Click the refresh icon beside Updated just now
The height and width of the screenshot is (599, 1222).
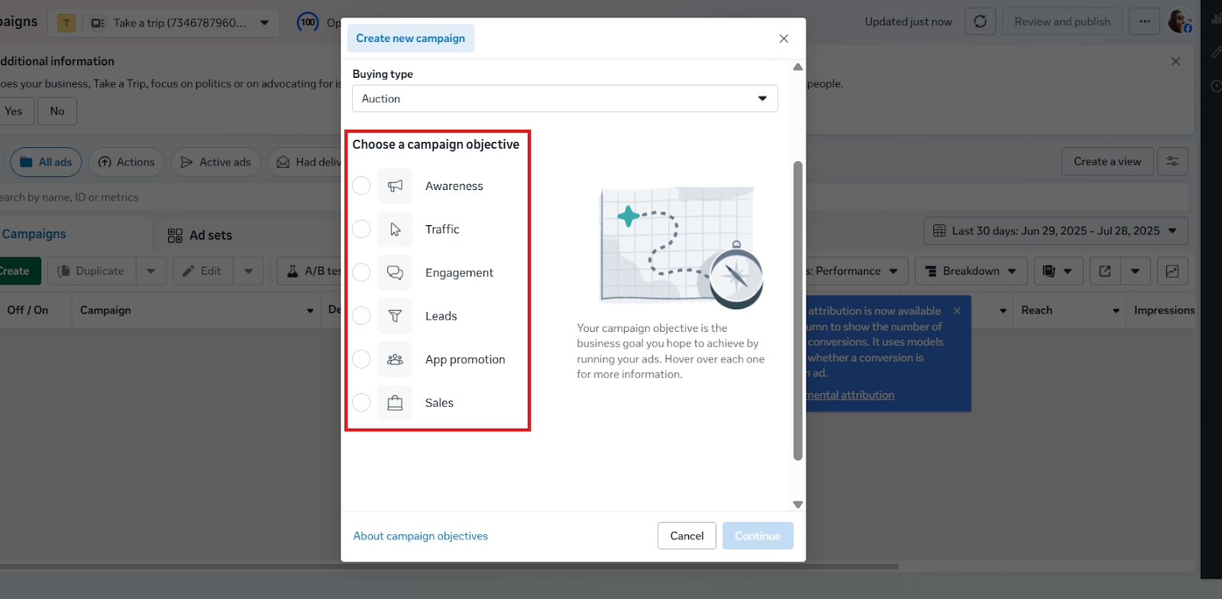click(980, 21)
